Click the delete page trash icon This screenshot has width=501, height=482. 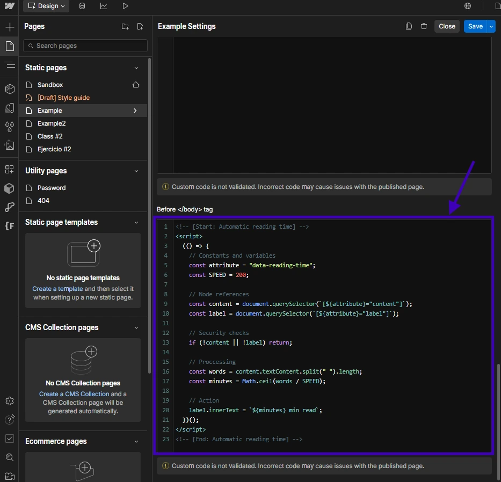[424, 26]
